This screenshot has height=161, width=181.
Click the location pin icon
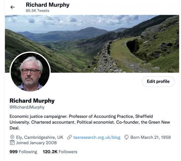12,137
